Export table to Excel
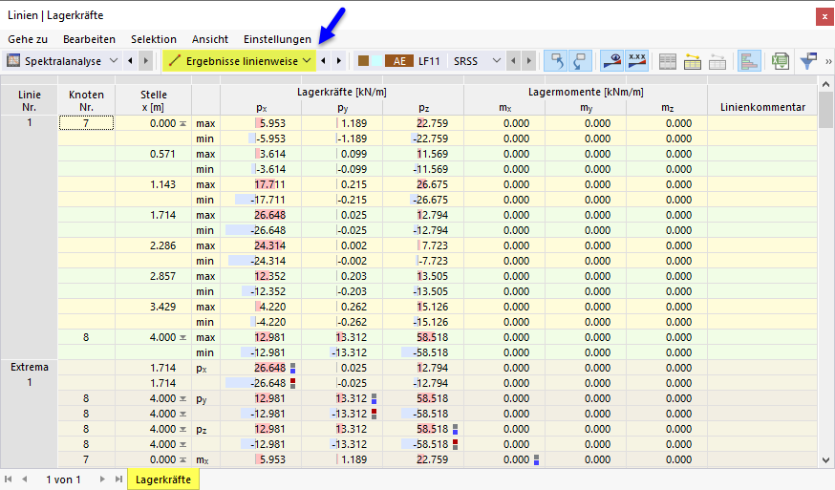This screenshot has height=490, width=835. [781, 61]
